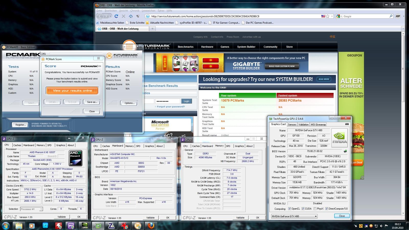
Task: Click Aktuelle Nachrichten RSS bookmark
Action: (160, 23)
